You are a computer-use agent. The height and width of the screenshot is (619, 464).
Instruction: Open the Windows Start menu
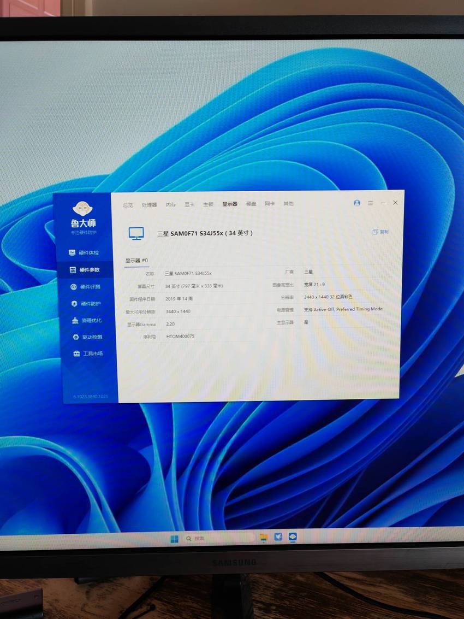pyautogui.click(x=174, y=539)
